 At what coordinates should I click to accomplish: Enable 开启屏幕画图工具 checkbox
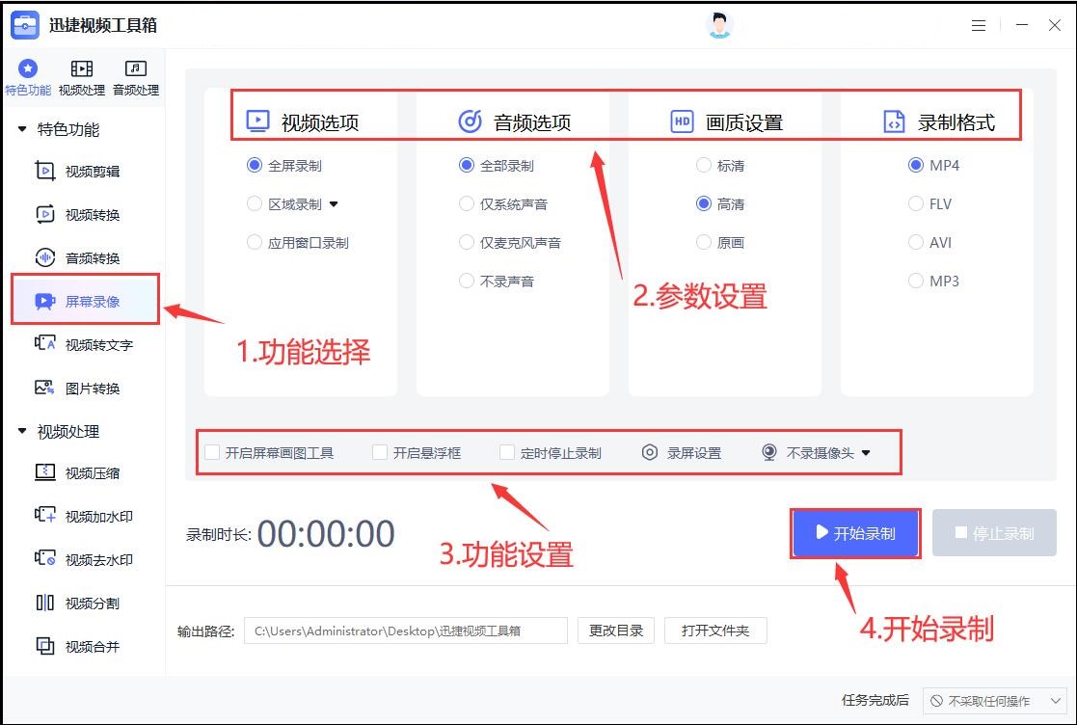(213, 452)
